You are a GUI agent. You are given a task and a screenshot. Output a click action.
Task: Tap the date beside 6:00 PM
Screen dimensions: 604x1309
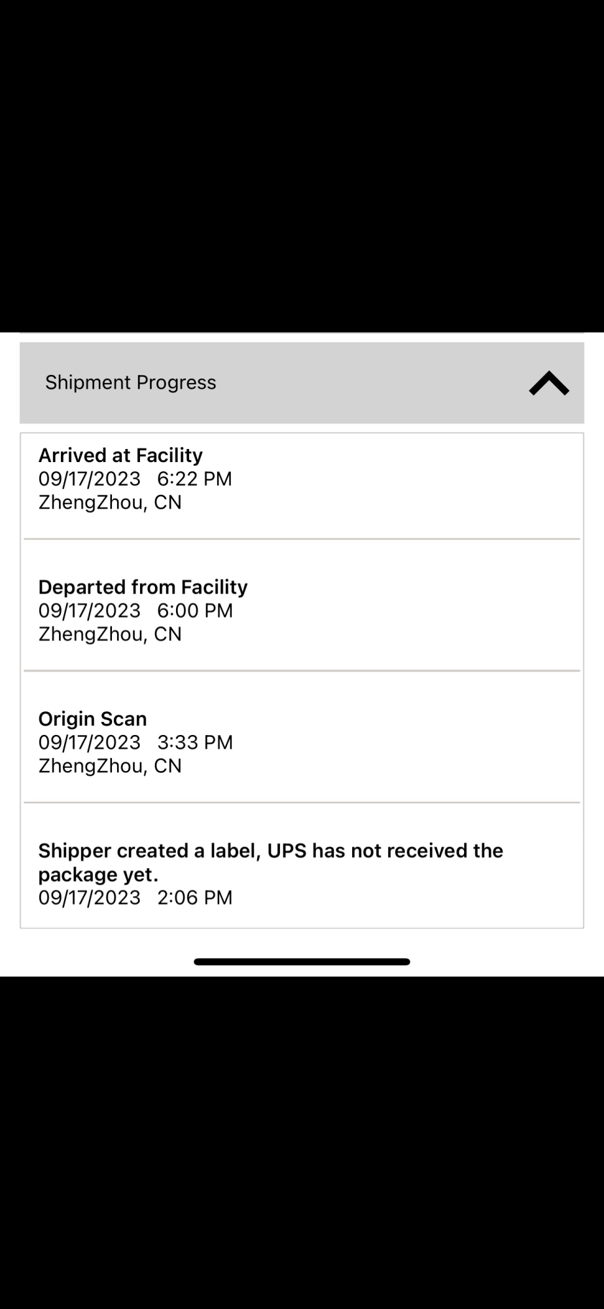tap(90, 611)
